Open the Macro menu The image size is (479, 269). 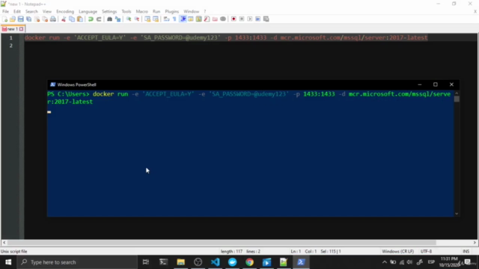click(141, 11)
